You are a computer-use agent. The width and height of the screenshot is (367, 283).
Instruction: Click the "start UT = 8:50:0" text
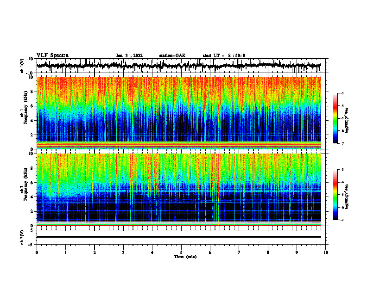224,55
